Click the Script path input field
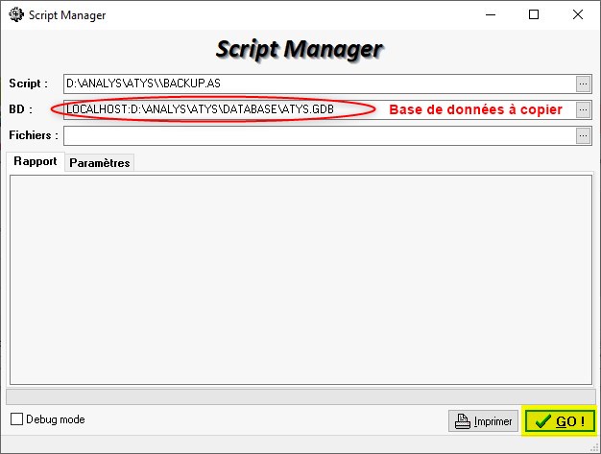This screenshot has width=601, height=454. (317, 84)
